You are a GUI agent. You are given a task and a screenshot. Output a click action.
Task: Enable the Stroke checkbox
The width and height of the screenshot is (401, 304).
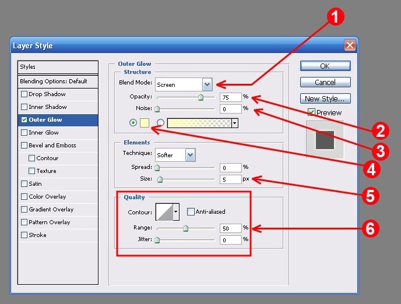(x=24, y=235)
